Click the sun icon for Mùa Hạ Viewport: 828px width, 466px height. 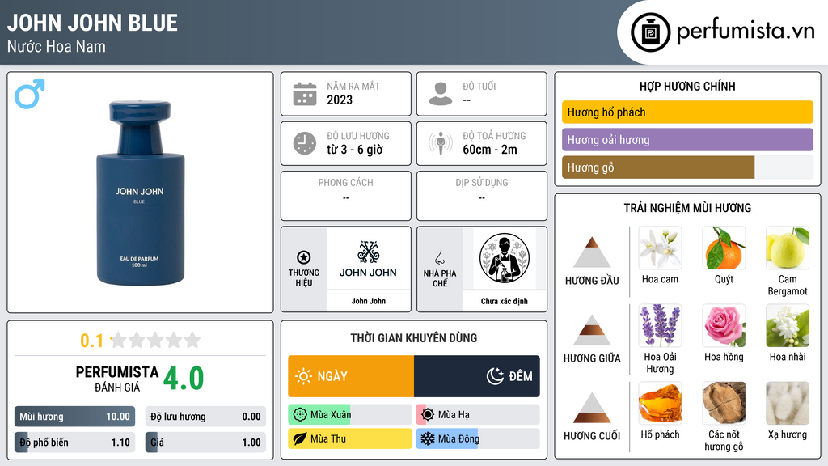(x=428, y=414)
